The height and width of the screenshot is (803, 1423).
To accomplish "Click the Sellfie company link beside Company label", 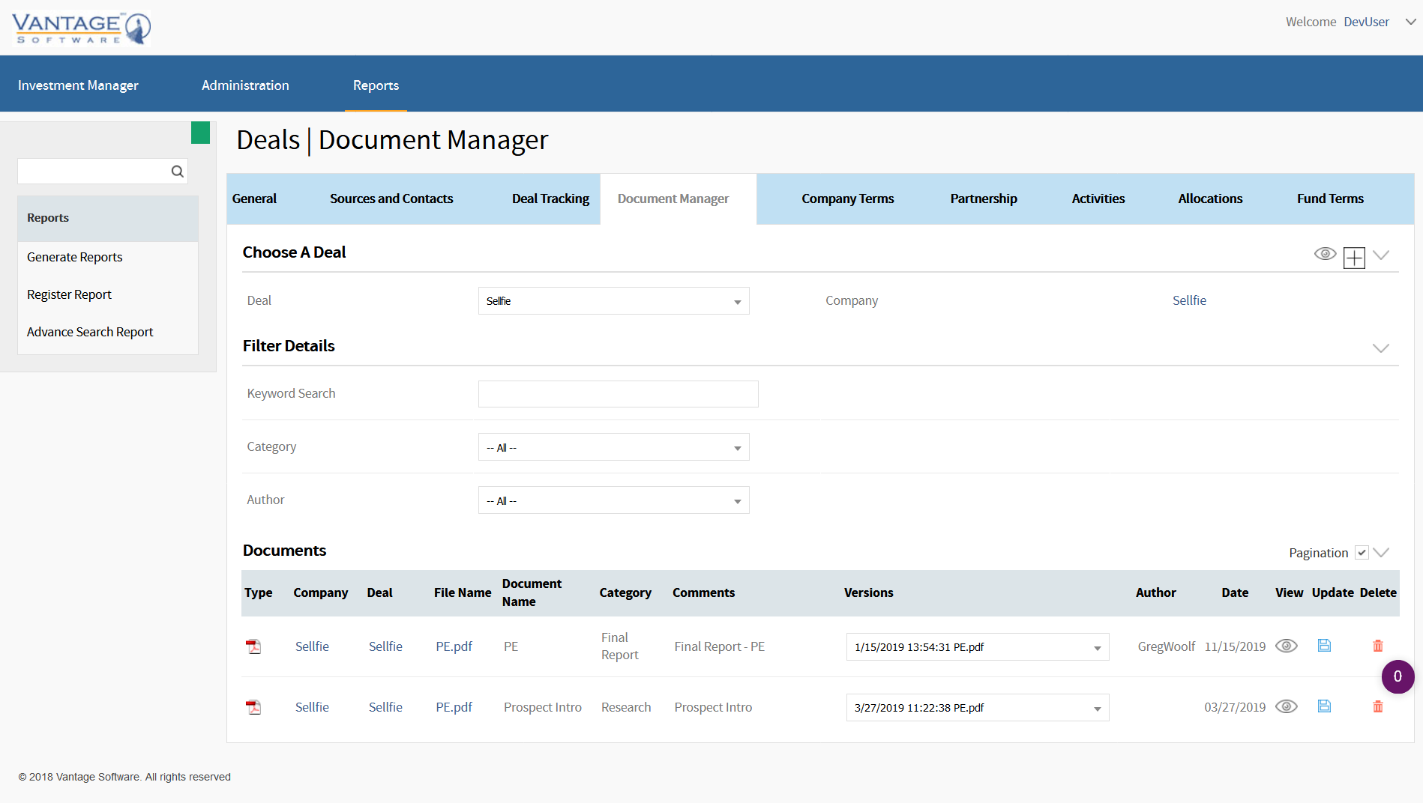I will click(x=1189, y=300).
